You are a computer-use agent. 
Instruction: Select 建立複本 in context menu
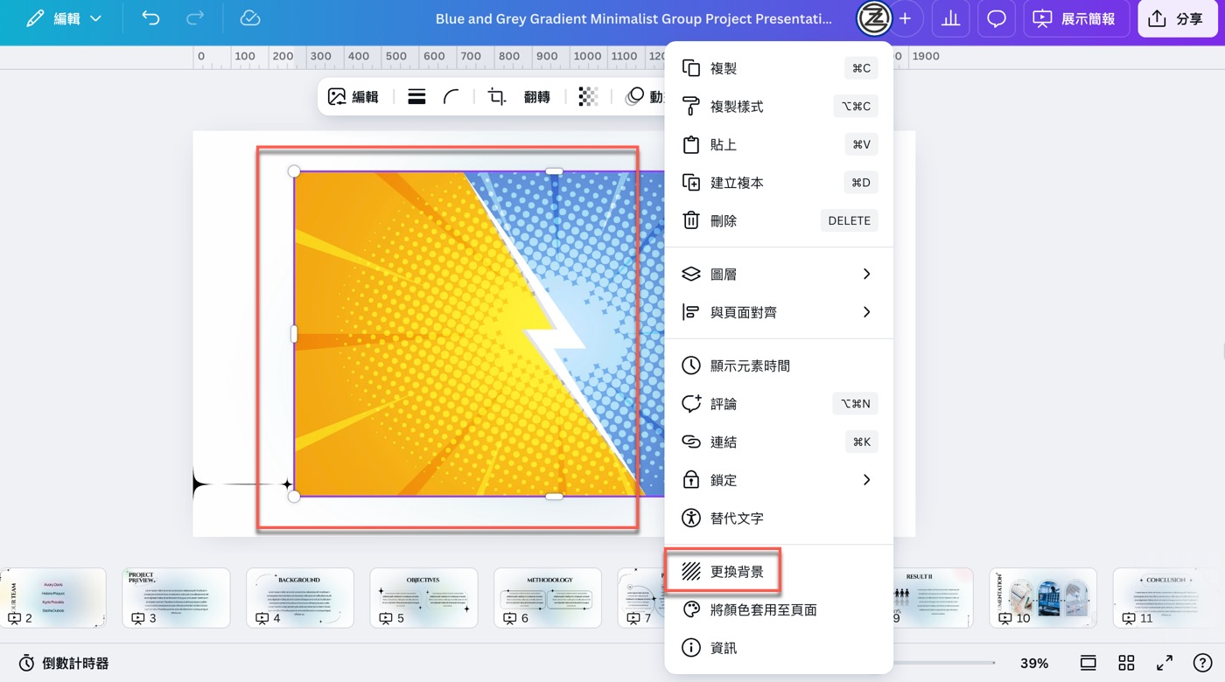pyautogui.click(x=779, y=183)
